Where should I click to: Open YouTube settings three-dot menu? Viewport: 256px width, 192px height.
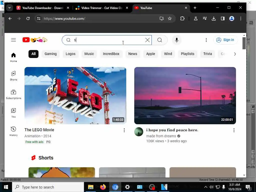coord(206,40)
